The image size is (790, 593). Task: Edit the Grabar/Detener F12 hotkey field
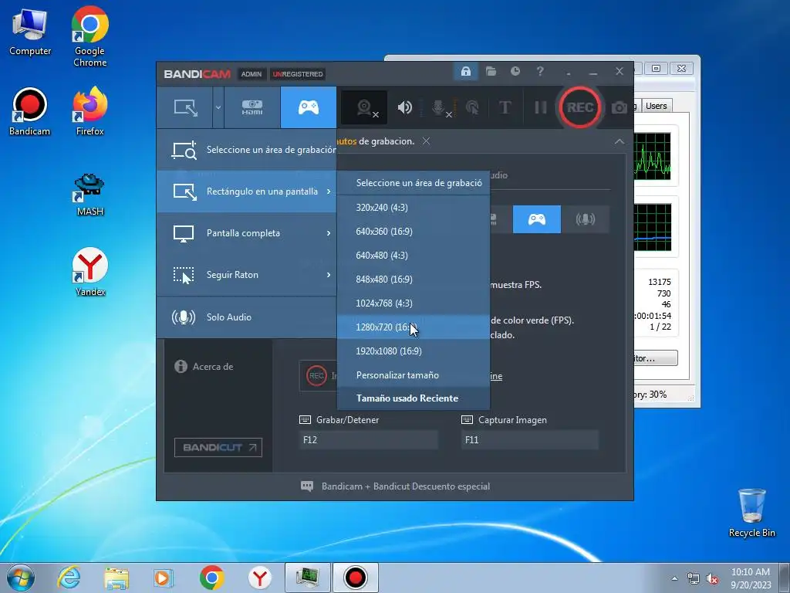coord(368,439)
